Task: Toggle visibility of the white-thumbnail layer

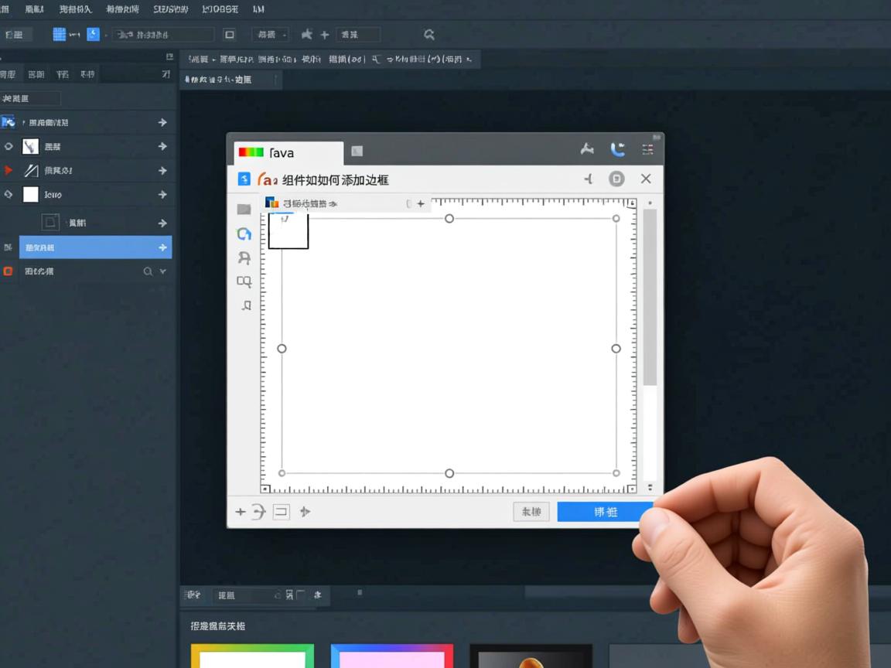Action: pyautogui.click(x=9, y=194)
